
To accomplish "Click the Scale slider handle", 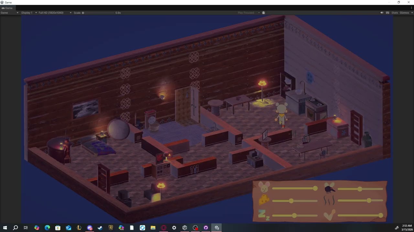I will [83, 13].
